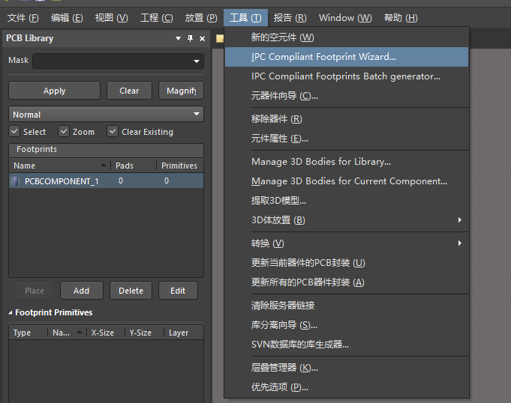Viewport: 511px width, 403px height.
Task: Pin the PCB Library panel
Action: click(191, 38)
